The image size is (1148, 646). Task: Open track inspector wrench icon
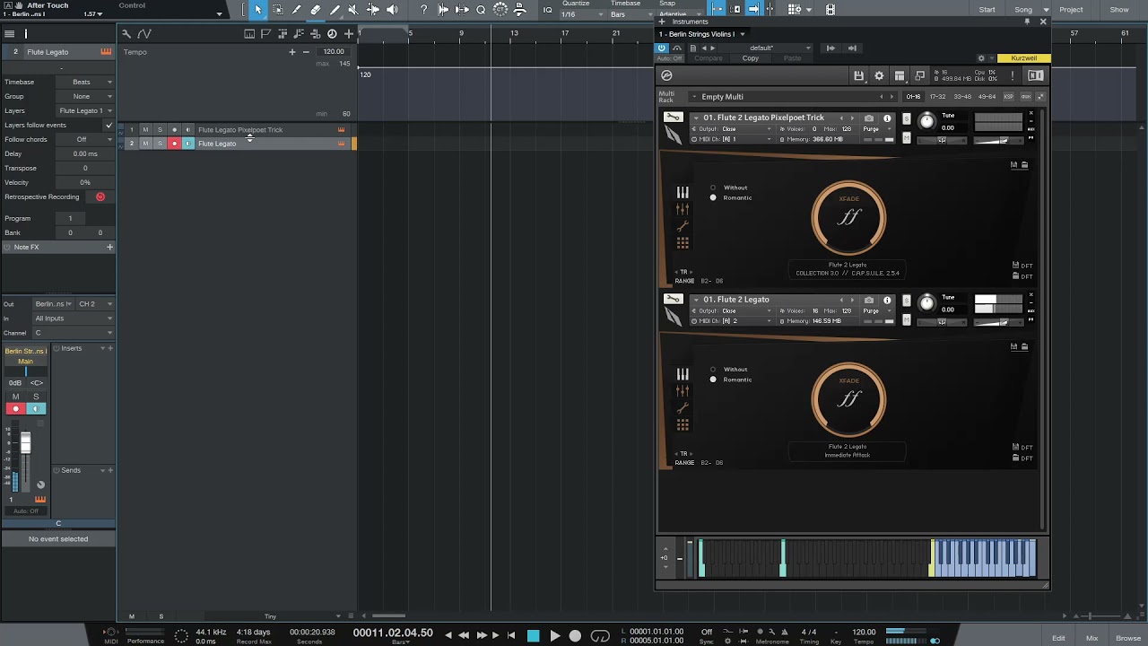point(126,34)
